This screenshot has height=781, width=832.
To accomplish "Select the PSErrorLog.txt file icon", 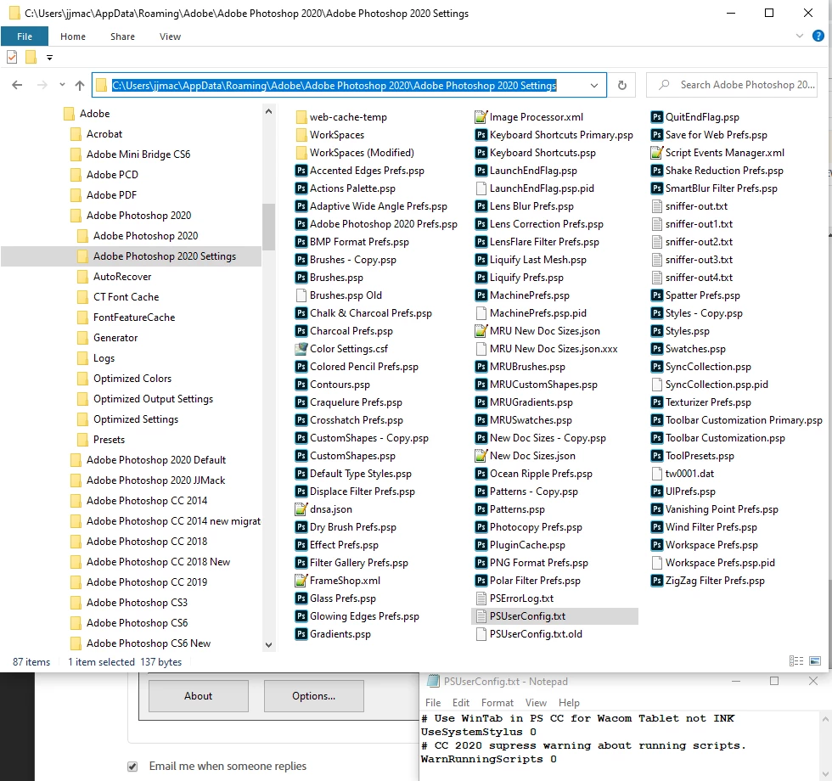I will [x=481, y=598].
